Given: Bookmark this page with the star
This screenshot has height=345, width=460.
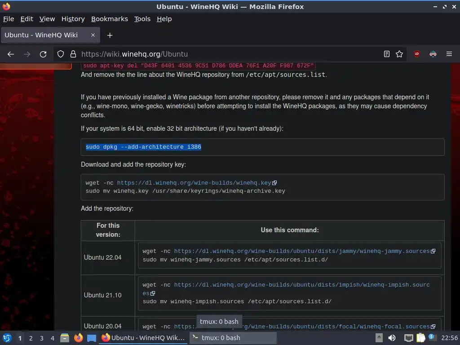Looking at the screenshot, I should (x=399, y=54).
